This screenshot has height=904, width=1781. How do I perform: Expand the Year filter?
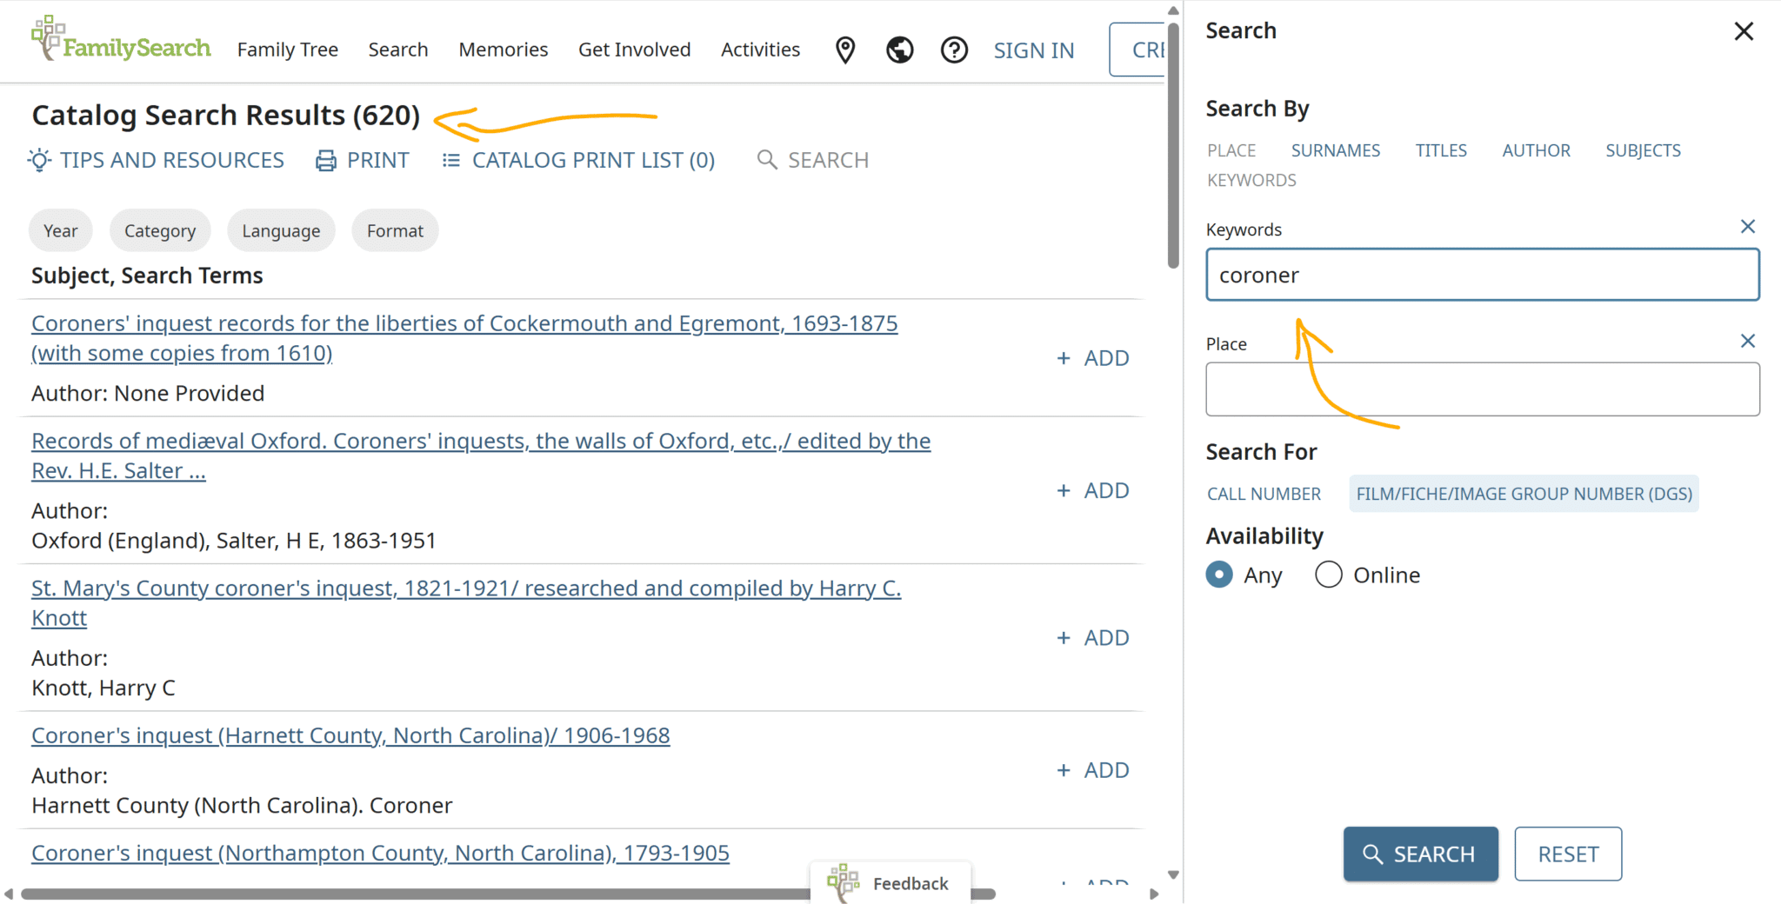click(x=60, y=231)
